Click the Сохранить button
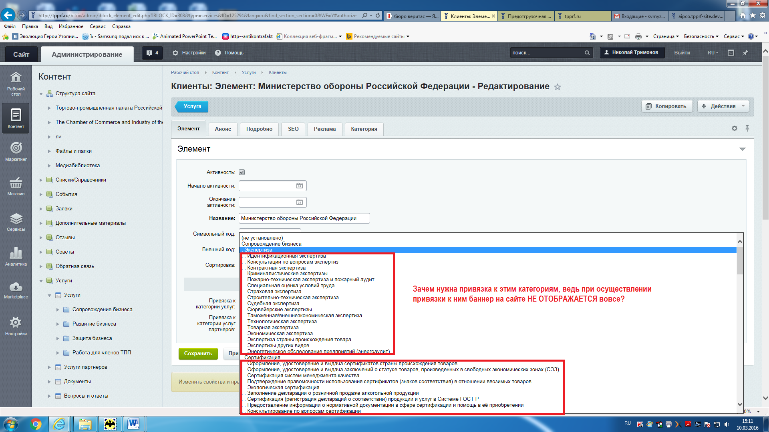Image resolution: width=769 pixels, height=432 pixels. tap(198, 354)
